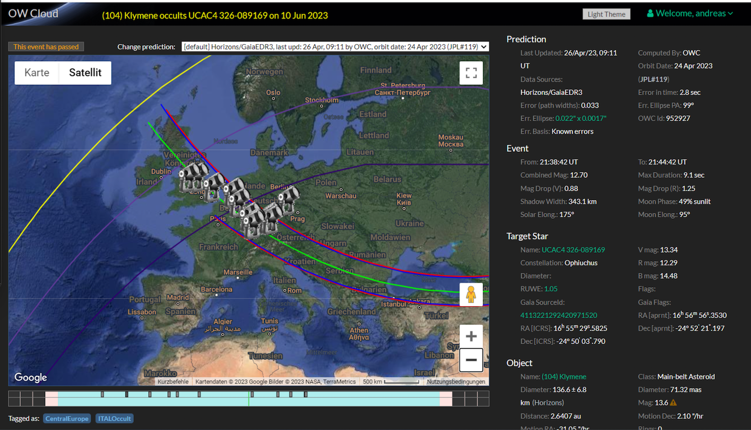Expand the Welcome, andreas user menu
Viewport: 751px width, 430px height.
click(690, 14)
